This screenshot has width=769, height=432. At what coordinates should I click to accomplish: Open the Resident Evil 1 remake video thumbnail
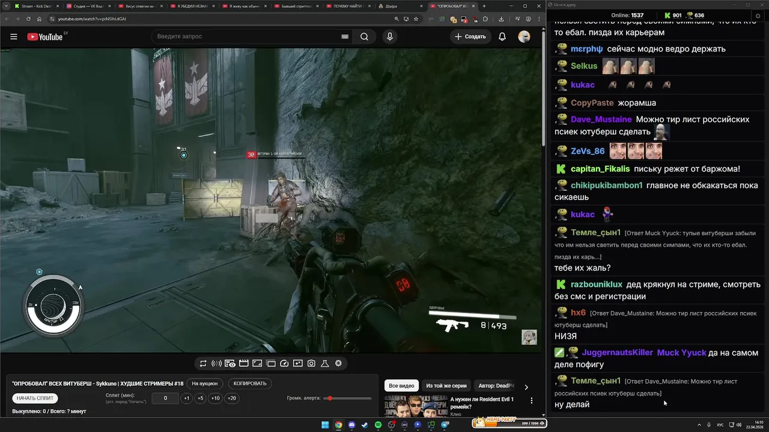click(x=416, y=406)
